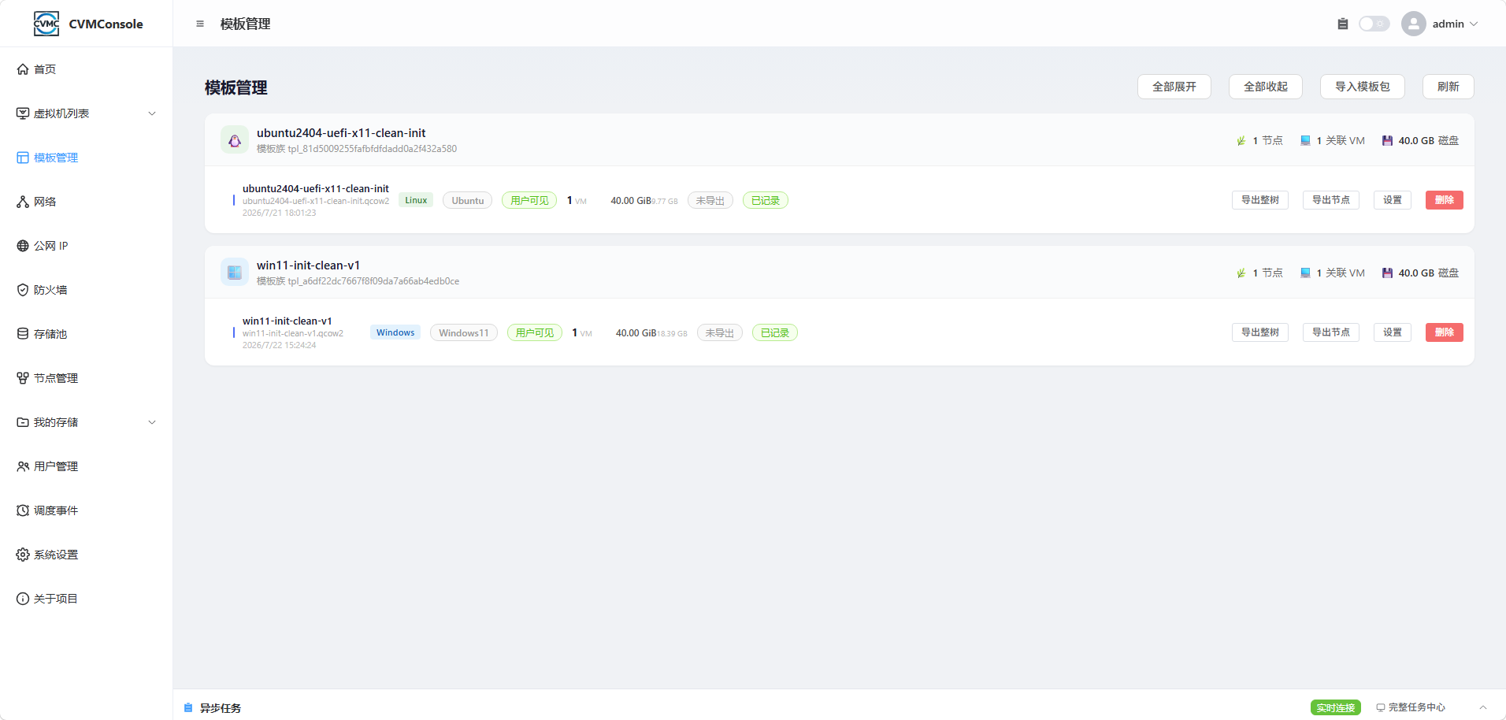Open 关于项目 about page
1506x720 pixels.
(x=87, y=599)
